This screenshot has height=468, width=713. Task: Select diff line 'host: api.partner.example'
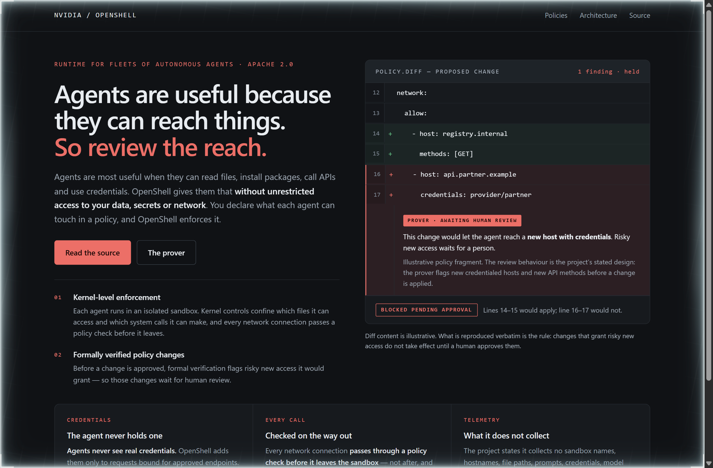click(x=507, y=174)
